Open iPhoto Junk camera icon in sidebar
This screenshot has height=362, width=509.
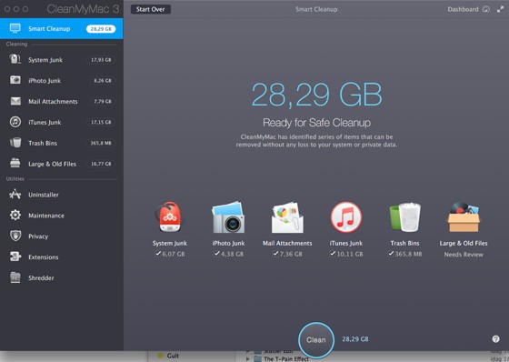[15, 80]
